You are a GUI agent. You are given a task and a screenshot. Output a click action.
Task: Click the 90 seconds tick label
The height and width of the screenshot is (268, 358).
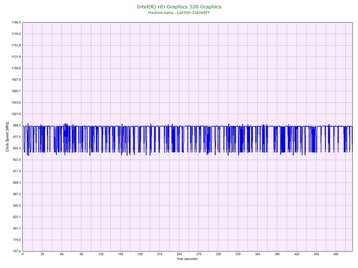click(x=81, y=254)
